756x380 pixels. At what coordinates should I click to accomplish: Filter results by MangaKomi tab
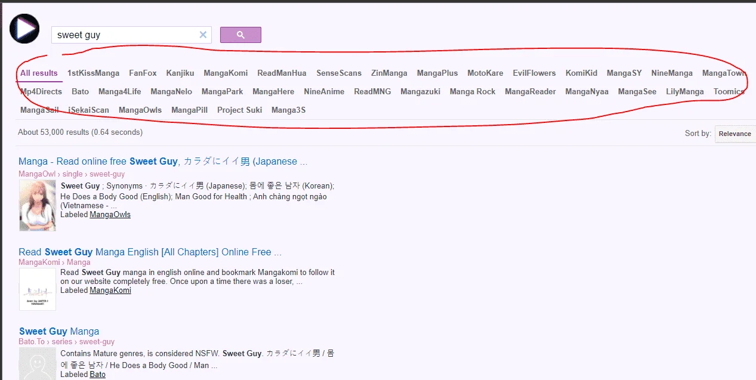[226, 73]
